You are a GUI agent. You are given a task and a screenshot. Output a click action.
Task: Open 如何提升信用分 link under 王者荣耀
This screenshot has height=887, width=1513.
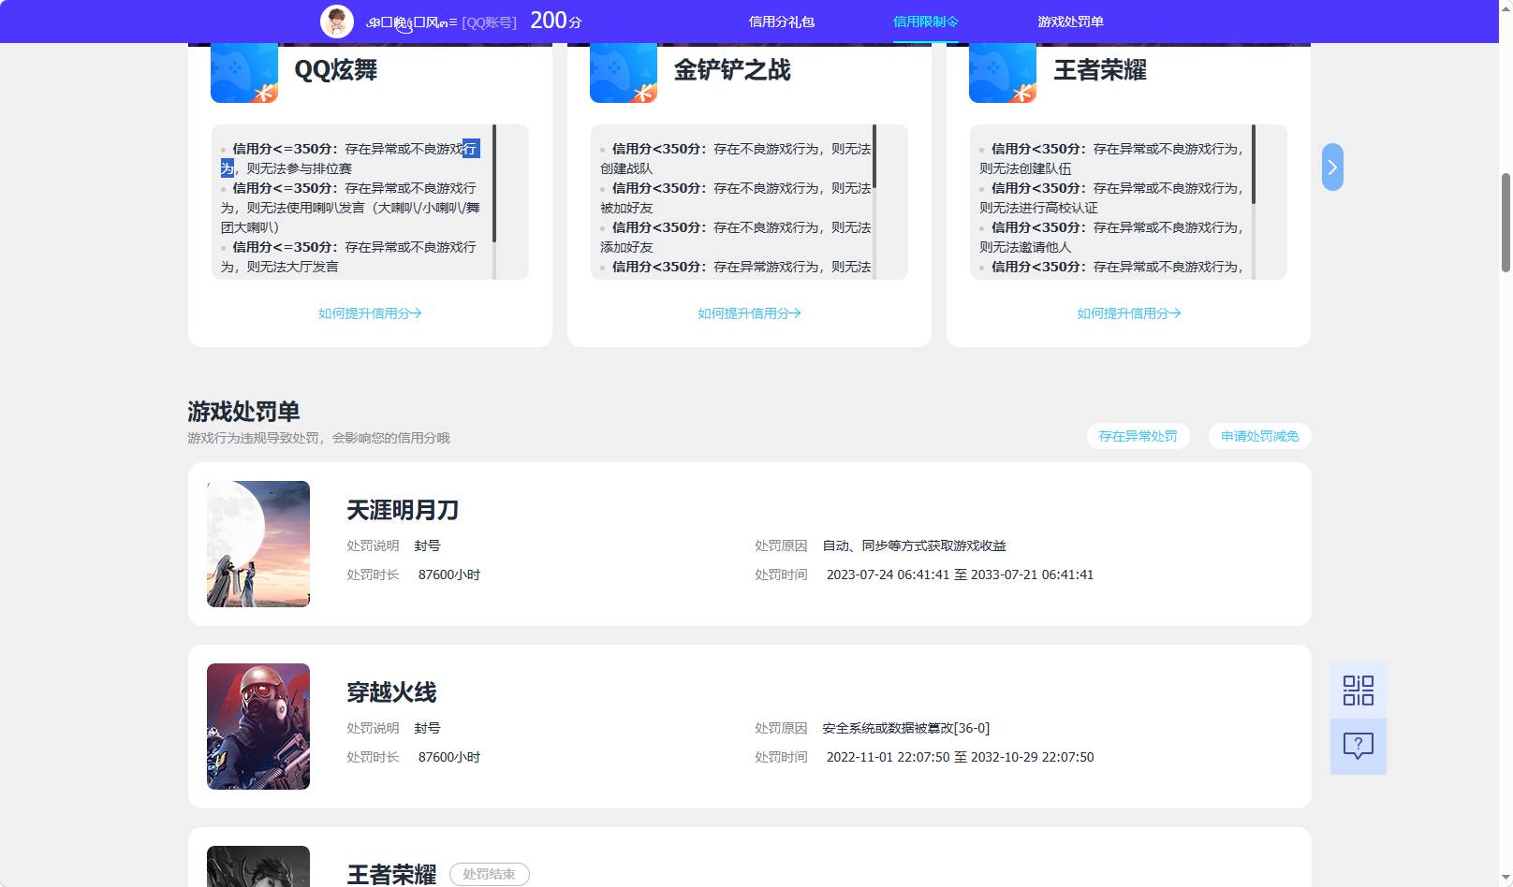(1129, 313)
